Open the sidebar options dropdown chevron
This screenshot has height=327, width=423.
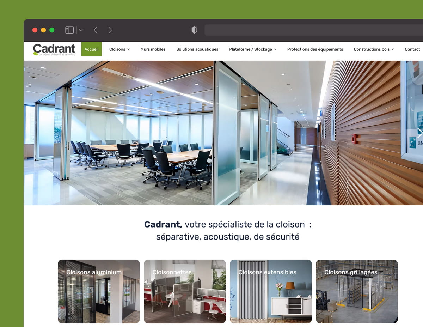[81, 30]
